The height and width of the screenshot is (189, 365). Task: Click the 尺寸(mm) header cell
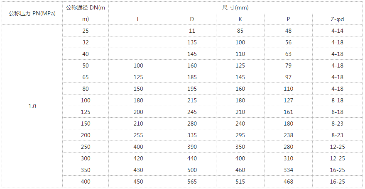[x=235, y=7]
